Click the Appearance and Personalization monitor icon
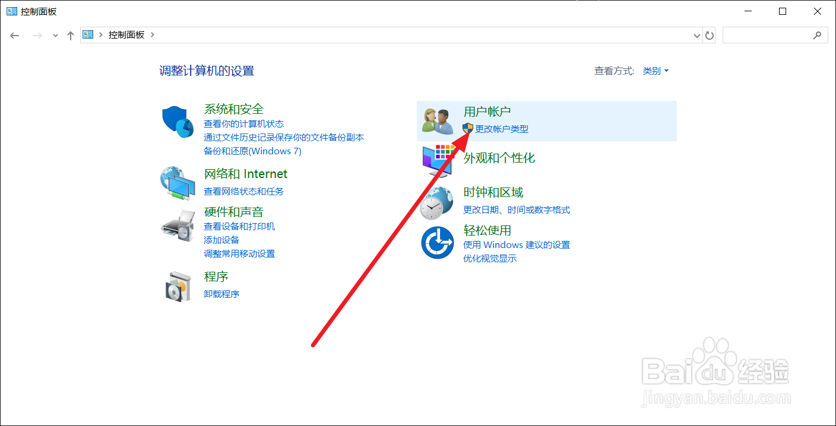The width and height of the screenshot is (836, 426). point(438,159)
